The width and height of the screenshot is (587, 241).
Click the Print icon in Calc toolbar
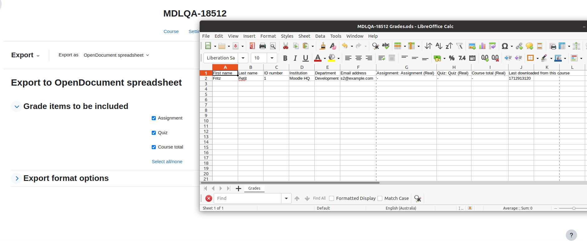[263, 46]
